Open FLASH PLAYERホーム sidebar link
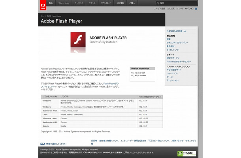 177,31
